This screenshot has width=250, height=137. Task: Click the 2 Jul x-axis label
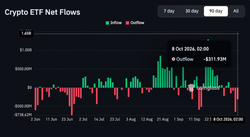click(x=83, y=119)
